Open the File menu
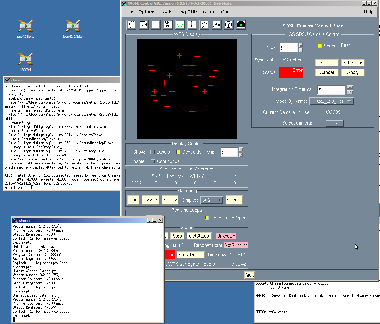This screenshot has width=380, height=324. [x=129, y=12]
